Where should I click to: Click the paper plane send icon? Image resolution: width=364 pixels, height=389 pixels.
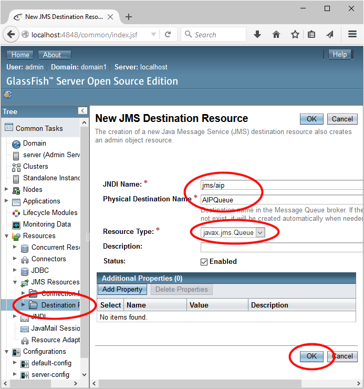pos(330,34)
